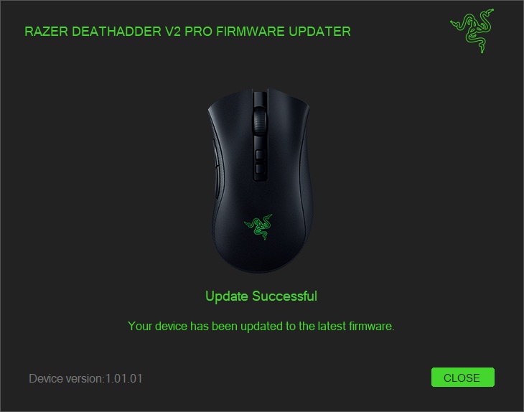Image resolution: width=524 pixels, height=412 pixels.
Task: Click the upper DPI button below scroll wheel
Action: [x=260, y=154]
